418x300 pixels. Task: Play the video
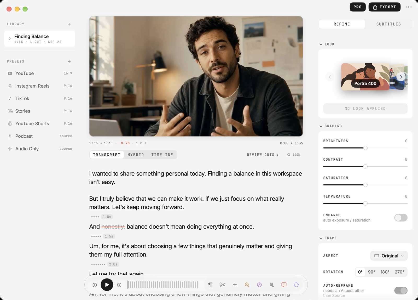(x=107, y=285)
